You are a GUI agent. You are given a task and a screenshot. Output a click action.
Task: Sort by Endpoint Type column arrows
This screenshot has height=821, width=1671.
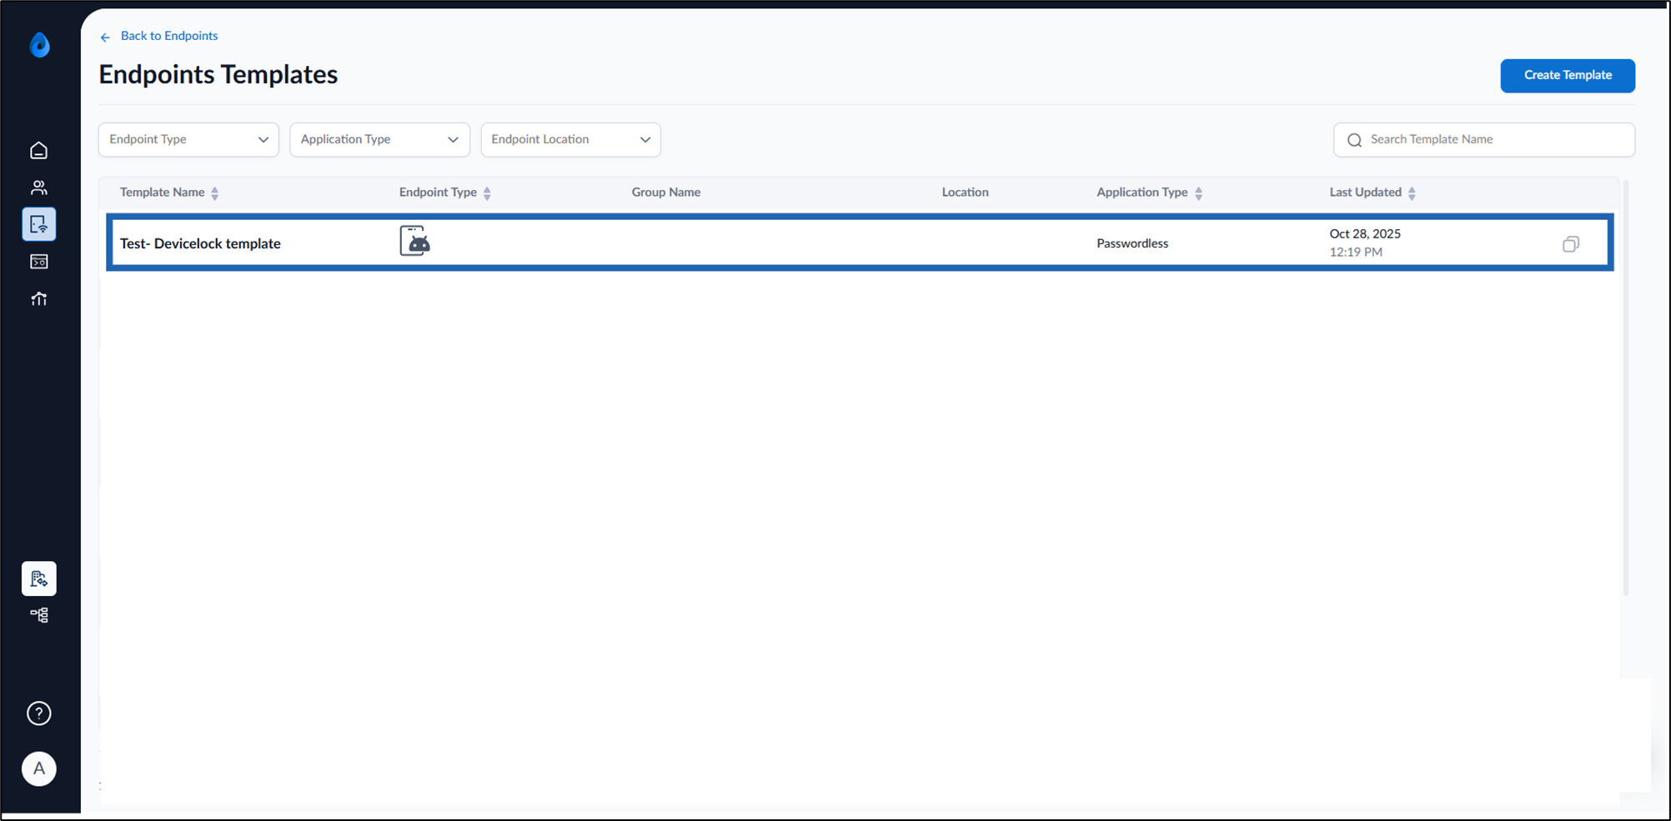point(487,193)
